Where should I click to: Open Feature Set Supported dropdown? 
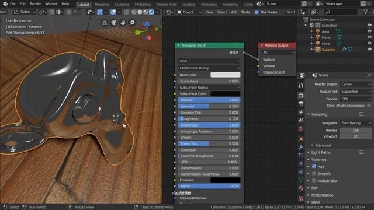356,92
